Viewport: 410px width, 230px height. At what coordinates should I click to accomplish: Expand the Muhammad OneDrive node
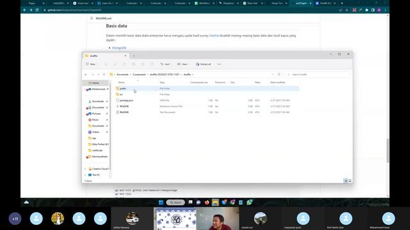85,89
